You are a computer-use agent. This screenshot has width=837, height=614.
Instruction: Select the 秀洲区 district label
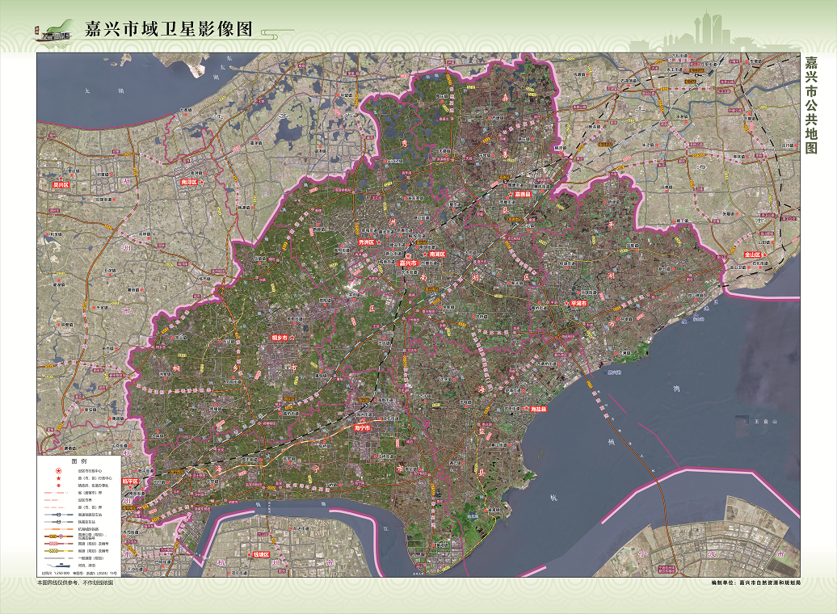coord(368,242)
